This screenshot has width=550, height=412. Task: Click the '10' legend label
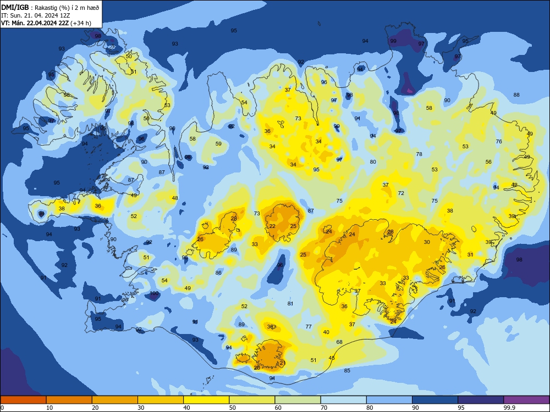(x=50, y=408)
